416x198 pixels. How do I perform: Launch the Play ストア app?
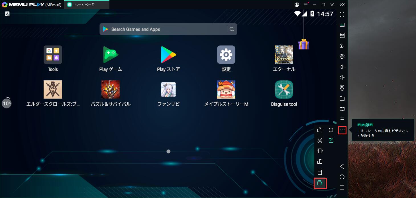point(168,55)
